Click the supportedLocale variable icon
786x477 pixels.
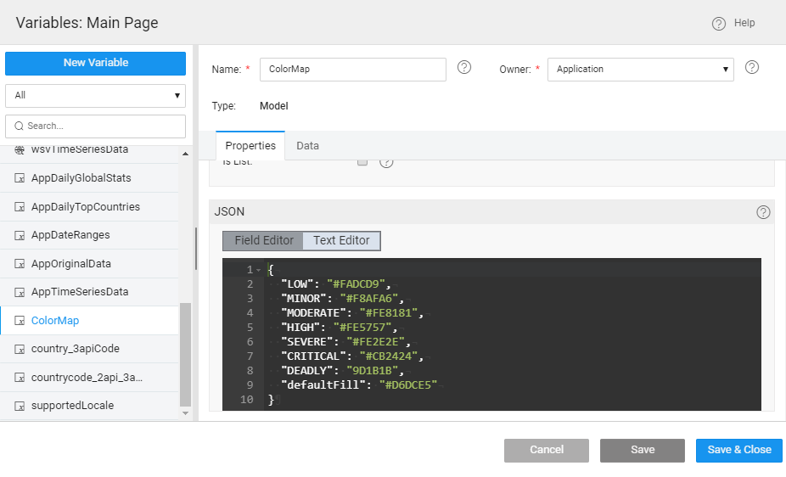tap(20, 406)
